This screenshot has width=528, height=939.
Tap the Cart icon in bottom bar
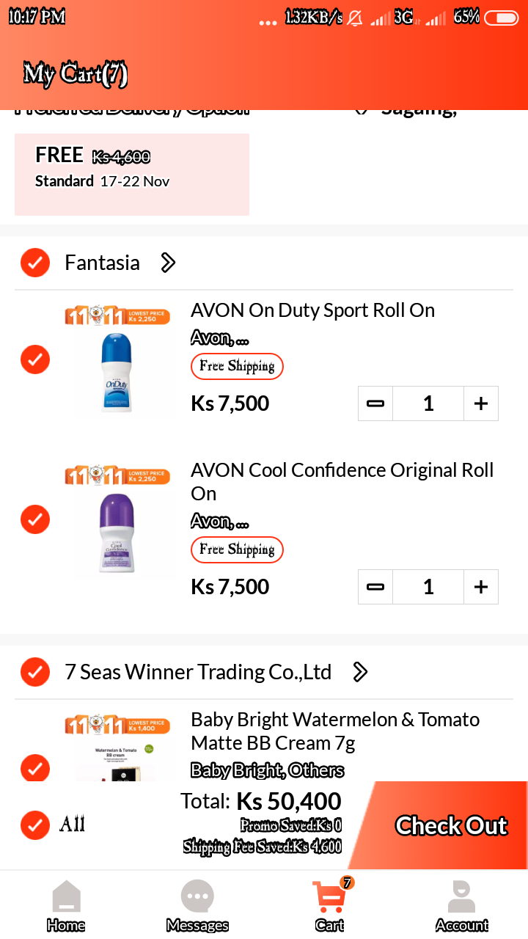tap(329, 905)
